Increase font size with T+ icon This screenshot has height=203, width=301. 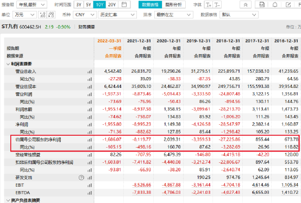(209, 5)
